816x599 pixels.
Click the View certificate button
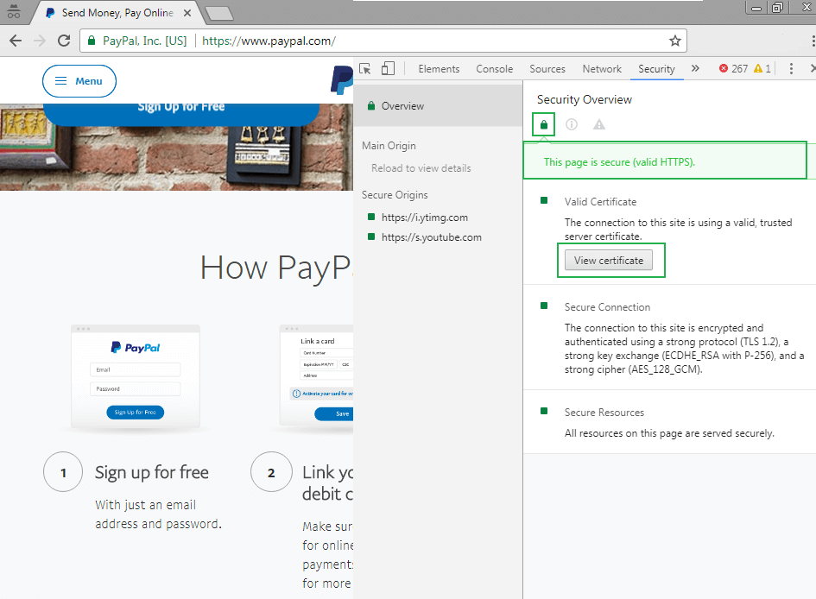click(609, 260)
